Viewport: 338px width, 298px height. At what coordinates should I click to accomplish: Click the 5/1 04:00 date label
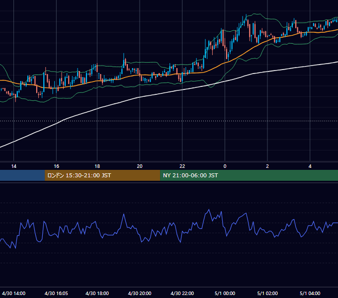coord(310,293)
